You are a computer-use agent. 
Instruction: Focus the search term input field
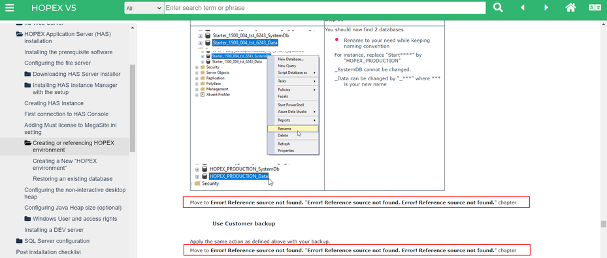pos(325,8)
